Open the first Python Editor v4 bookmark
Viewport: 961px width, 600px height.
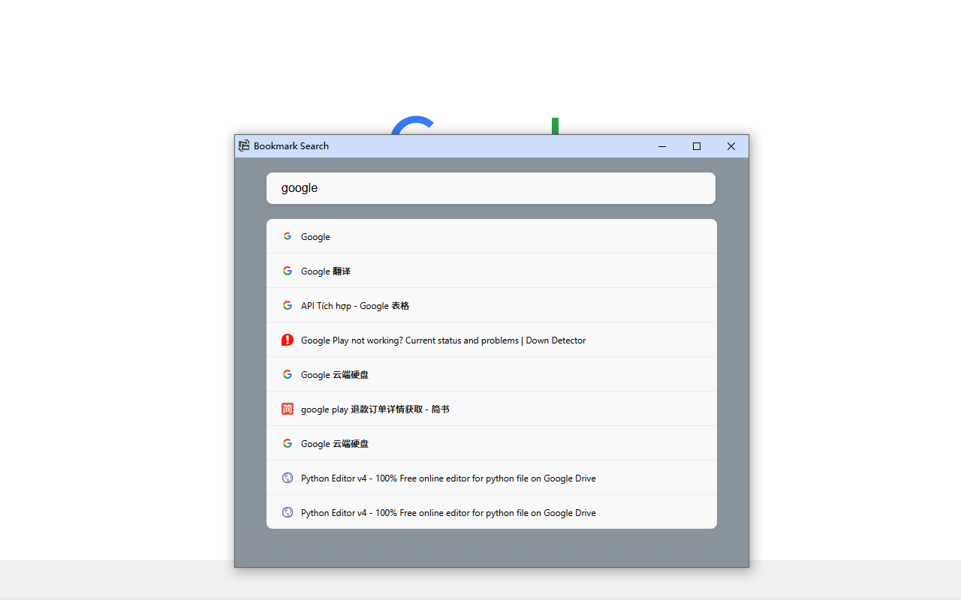point(448,478)
